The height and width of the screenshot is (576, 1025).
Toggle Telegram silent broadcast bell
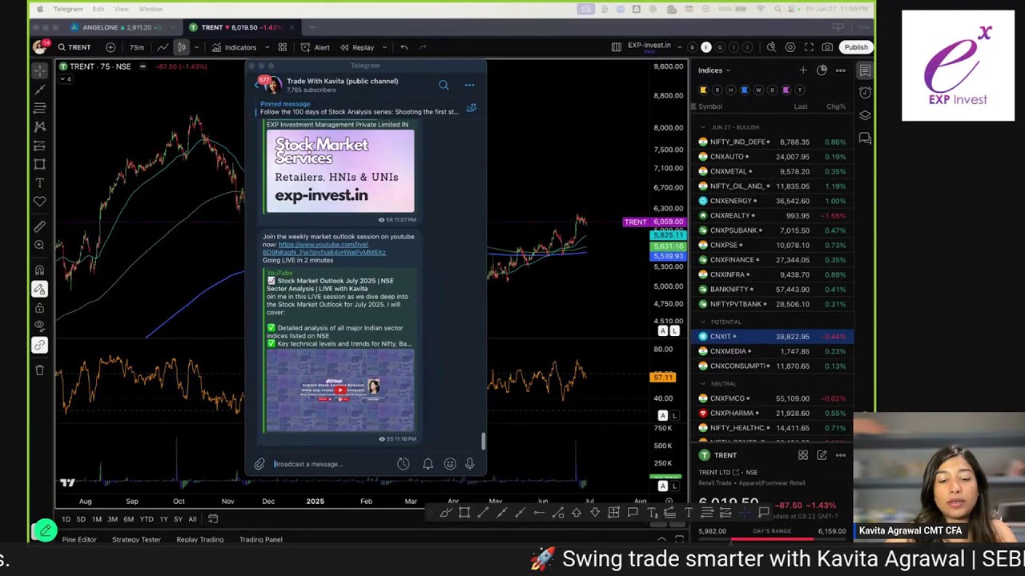pos(428,464)
